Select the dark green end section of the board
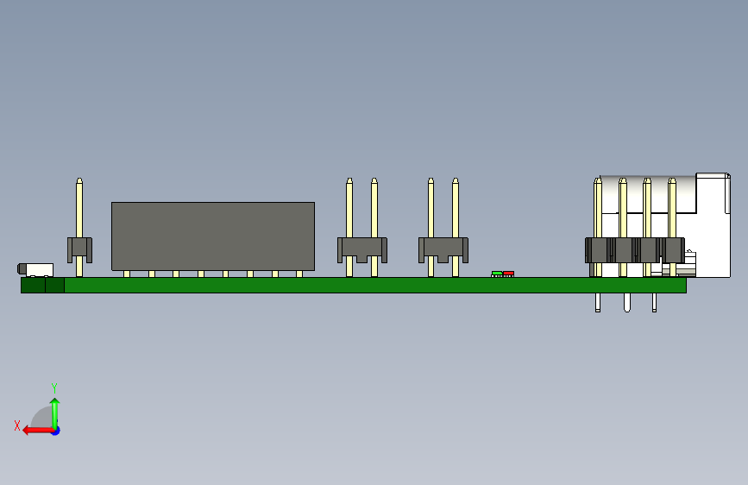This screenshot has width=748, height=485. click(42, 285)
